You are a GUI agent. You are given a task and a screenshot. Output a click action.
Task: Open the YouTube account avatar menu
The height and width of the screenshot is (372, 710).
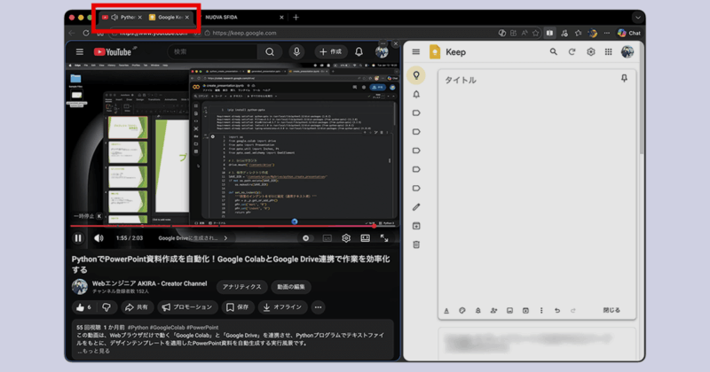382,52
